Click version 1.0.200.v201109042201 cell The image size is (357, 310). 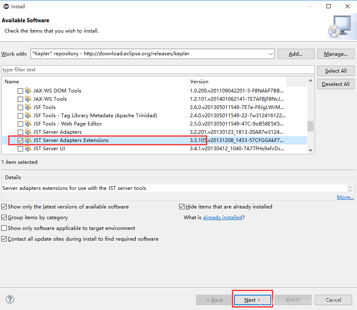236,91
